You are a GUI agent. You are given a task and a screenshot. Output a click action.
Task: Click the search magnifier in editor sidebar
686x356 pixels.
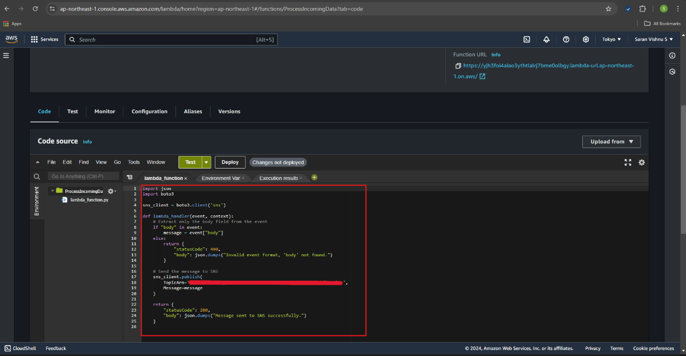37,177
